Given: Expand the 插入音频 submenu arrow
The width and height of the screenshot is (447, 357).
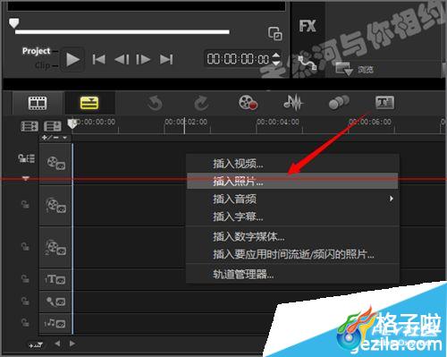Looking at the screenshot, I should 392,199.
